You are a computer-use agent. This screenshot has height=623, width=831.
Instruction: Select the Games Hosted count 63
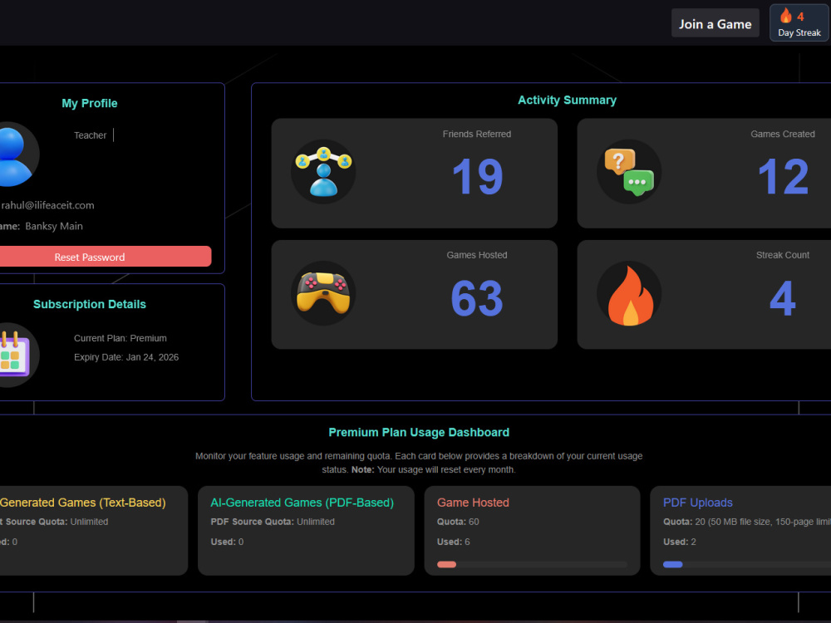click(x=477, y=298)
